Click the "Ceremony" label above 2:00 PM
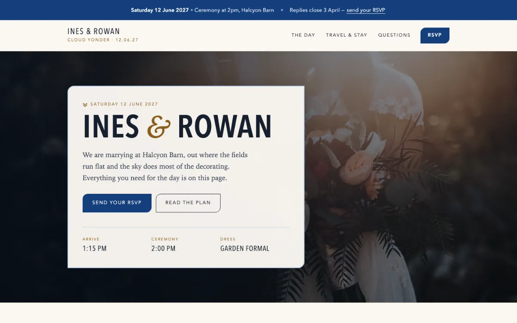Image resolution: width=517 pixels, height=323 pixels. (165, 239)
